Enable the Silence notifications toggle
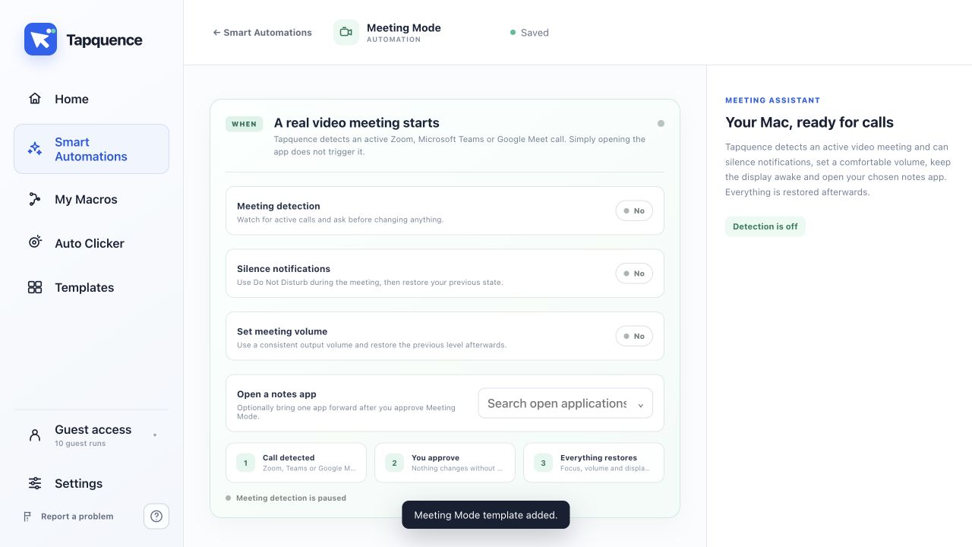The height and width of the screenshot is (547, 972). tap(634, 273)
